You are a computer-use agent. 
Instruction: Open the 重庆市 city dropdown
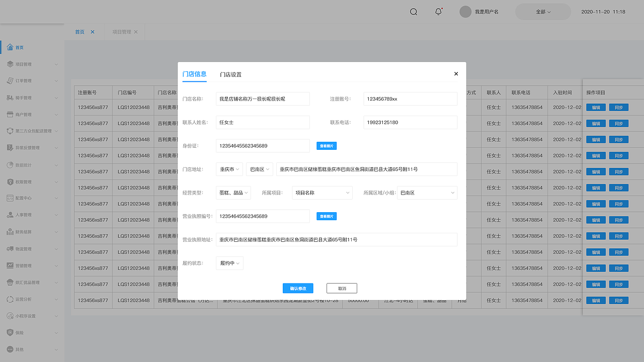pos(229,169)
